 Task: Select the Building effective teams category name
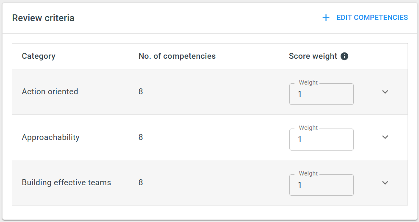pyautogui.click(x=66, y=183)
